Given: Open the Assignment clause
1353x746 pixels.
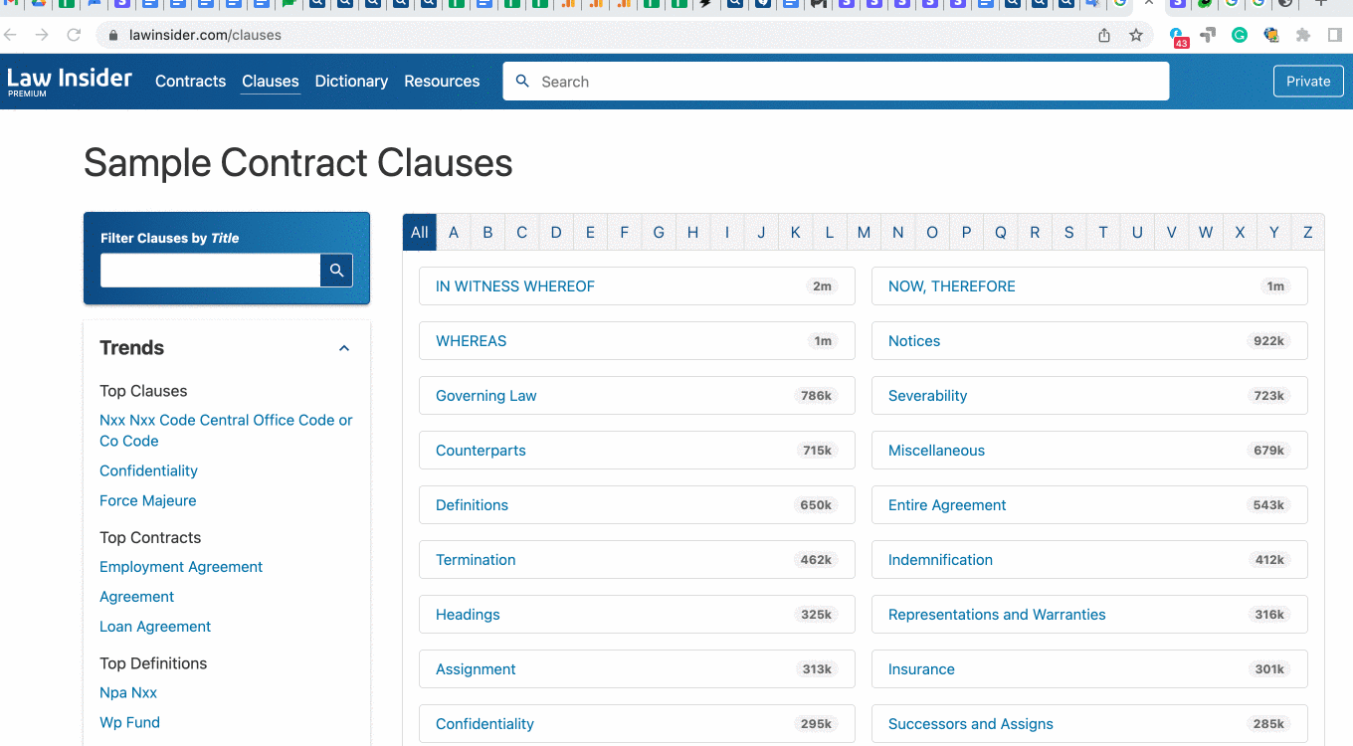Looking at the screenshot, I should point(637,669).
